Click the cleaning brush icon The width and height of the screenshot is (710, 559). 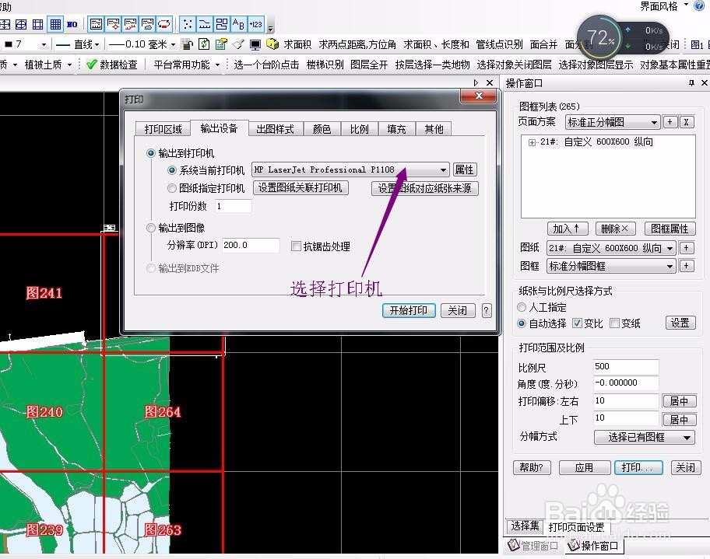238,44
